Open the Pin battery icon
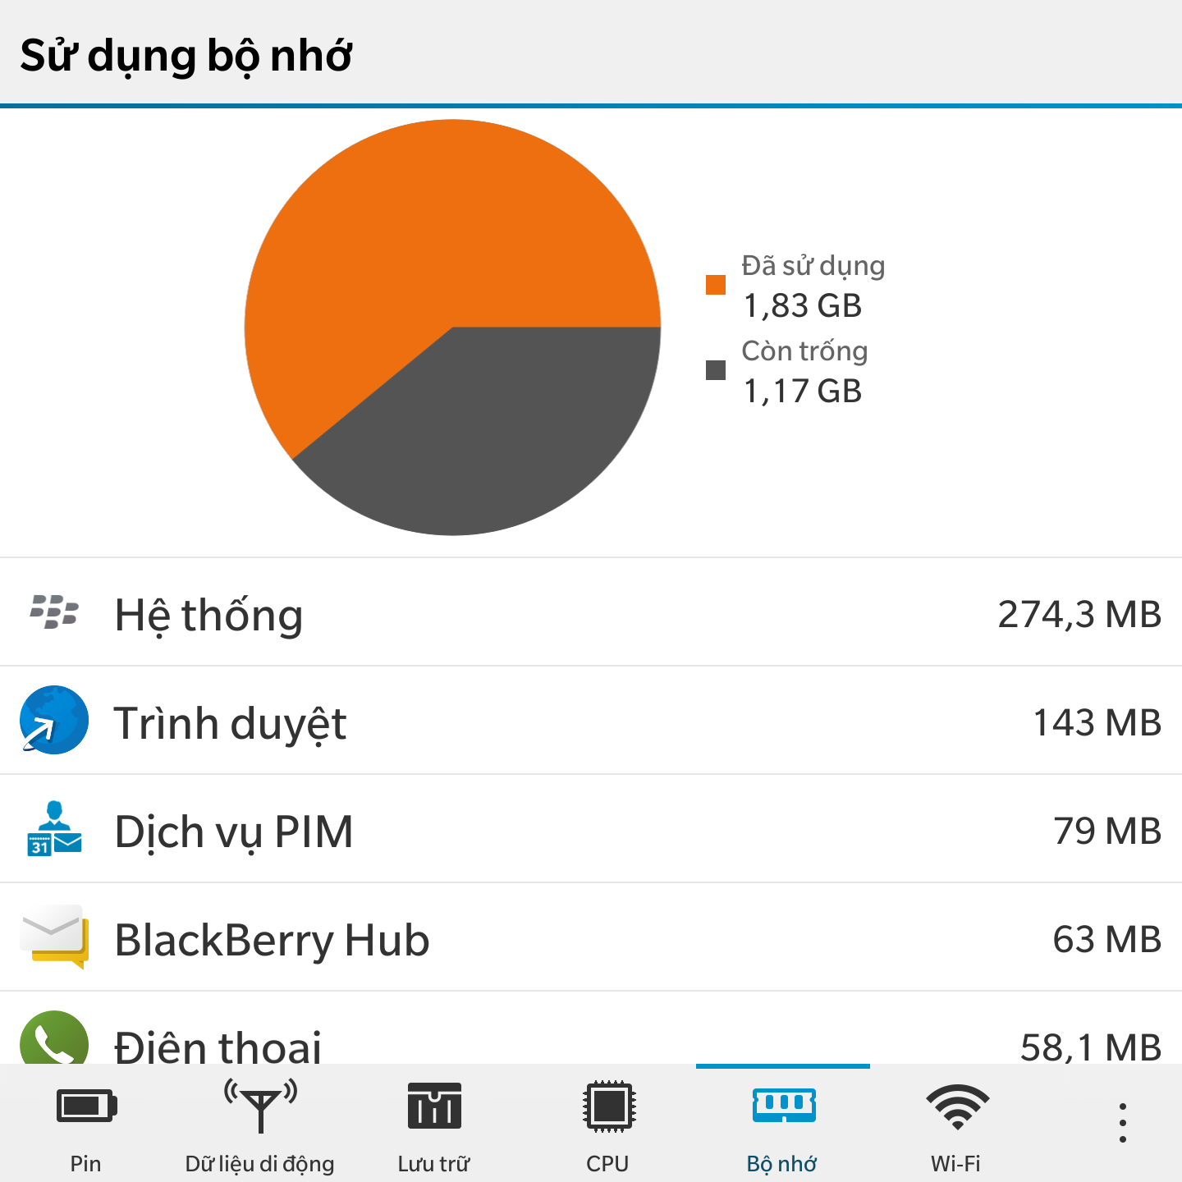Screen dimensions: 1182x1182 (86, 1106)
